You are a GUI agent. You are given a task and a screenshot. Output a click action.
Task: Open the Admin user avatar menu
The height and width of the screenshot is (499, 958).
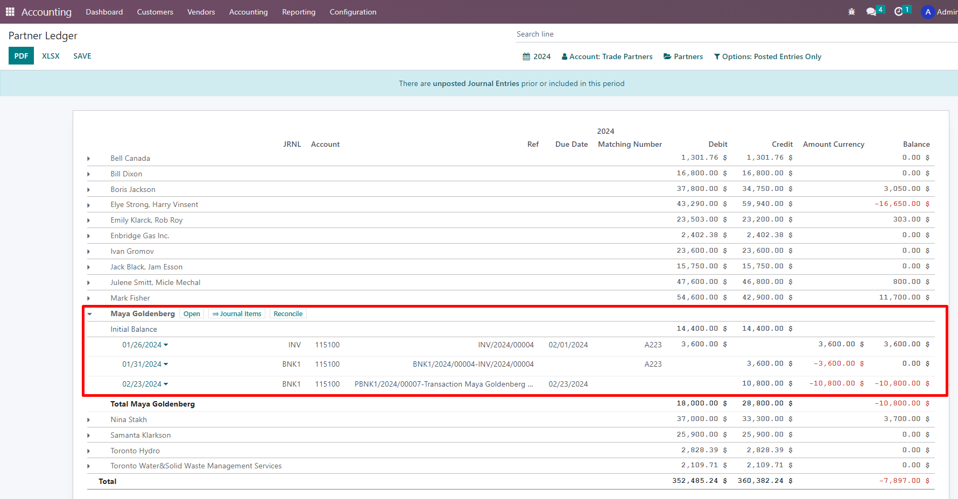[939, 12]
